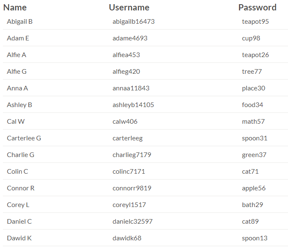288x247 pixels.
Task: Select the username carterleeg
Action: pyautogui.click(x=127, y=138)
